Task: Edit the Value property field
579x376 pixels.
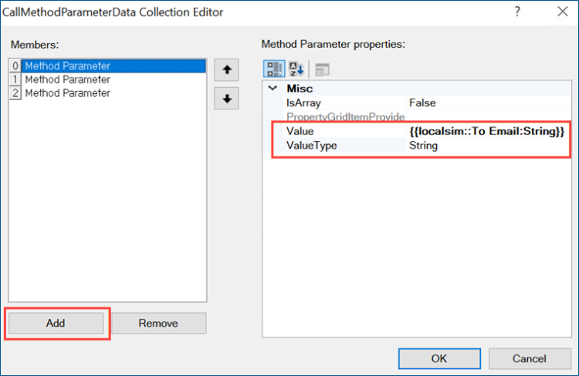Action: [487, 132]
